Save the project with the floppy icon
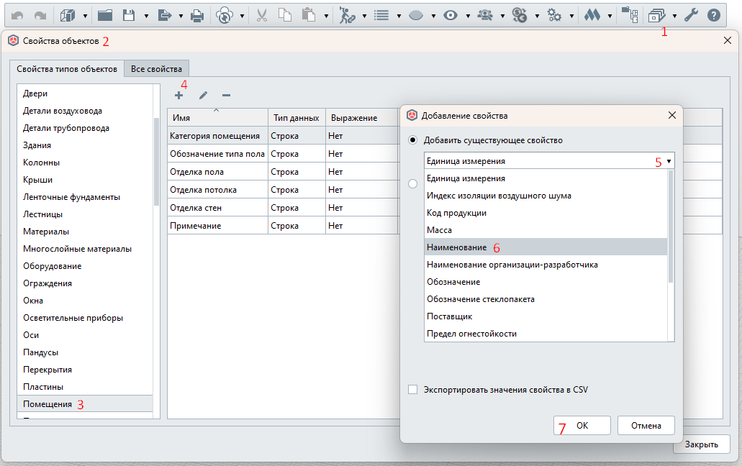 [129, 16]
